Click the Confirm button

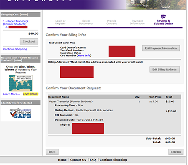[176, 152]
